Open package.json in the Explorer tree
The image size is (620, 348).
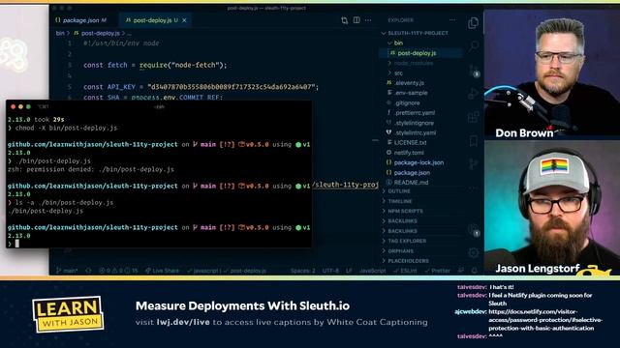412,173
